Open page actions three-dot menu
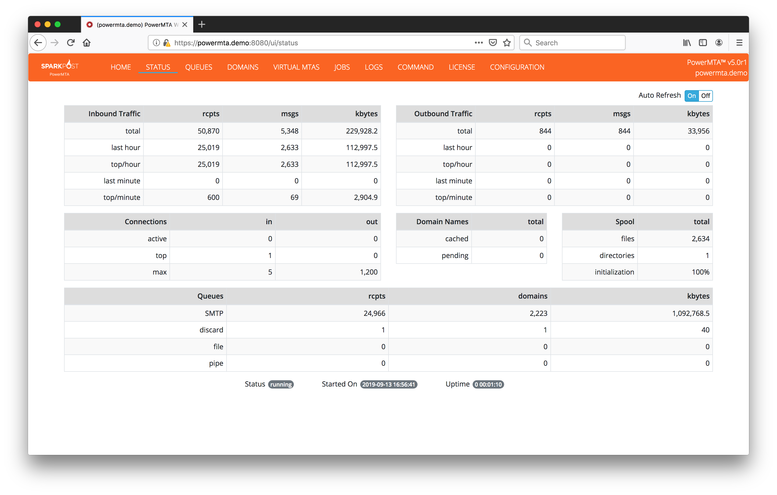The height and width of the screenshot is (495, 777). [479, 43]
